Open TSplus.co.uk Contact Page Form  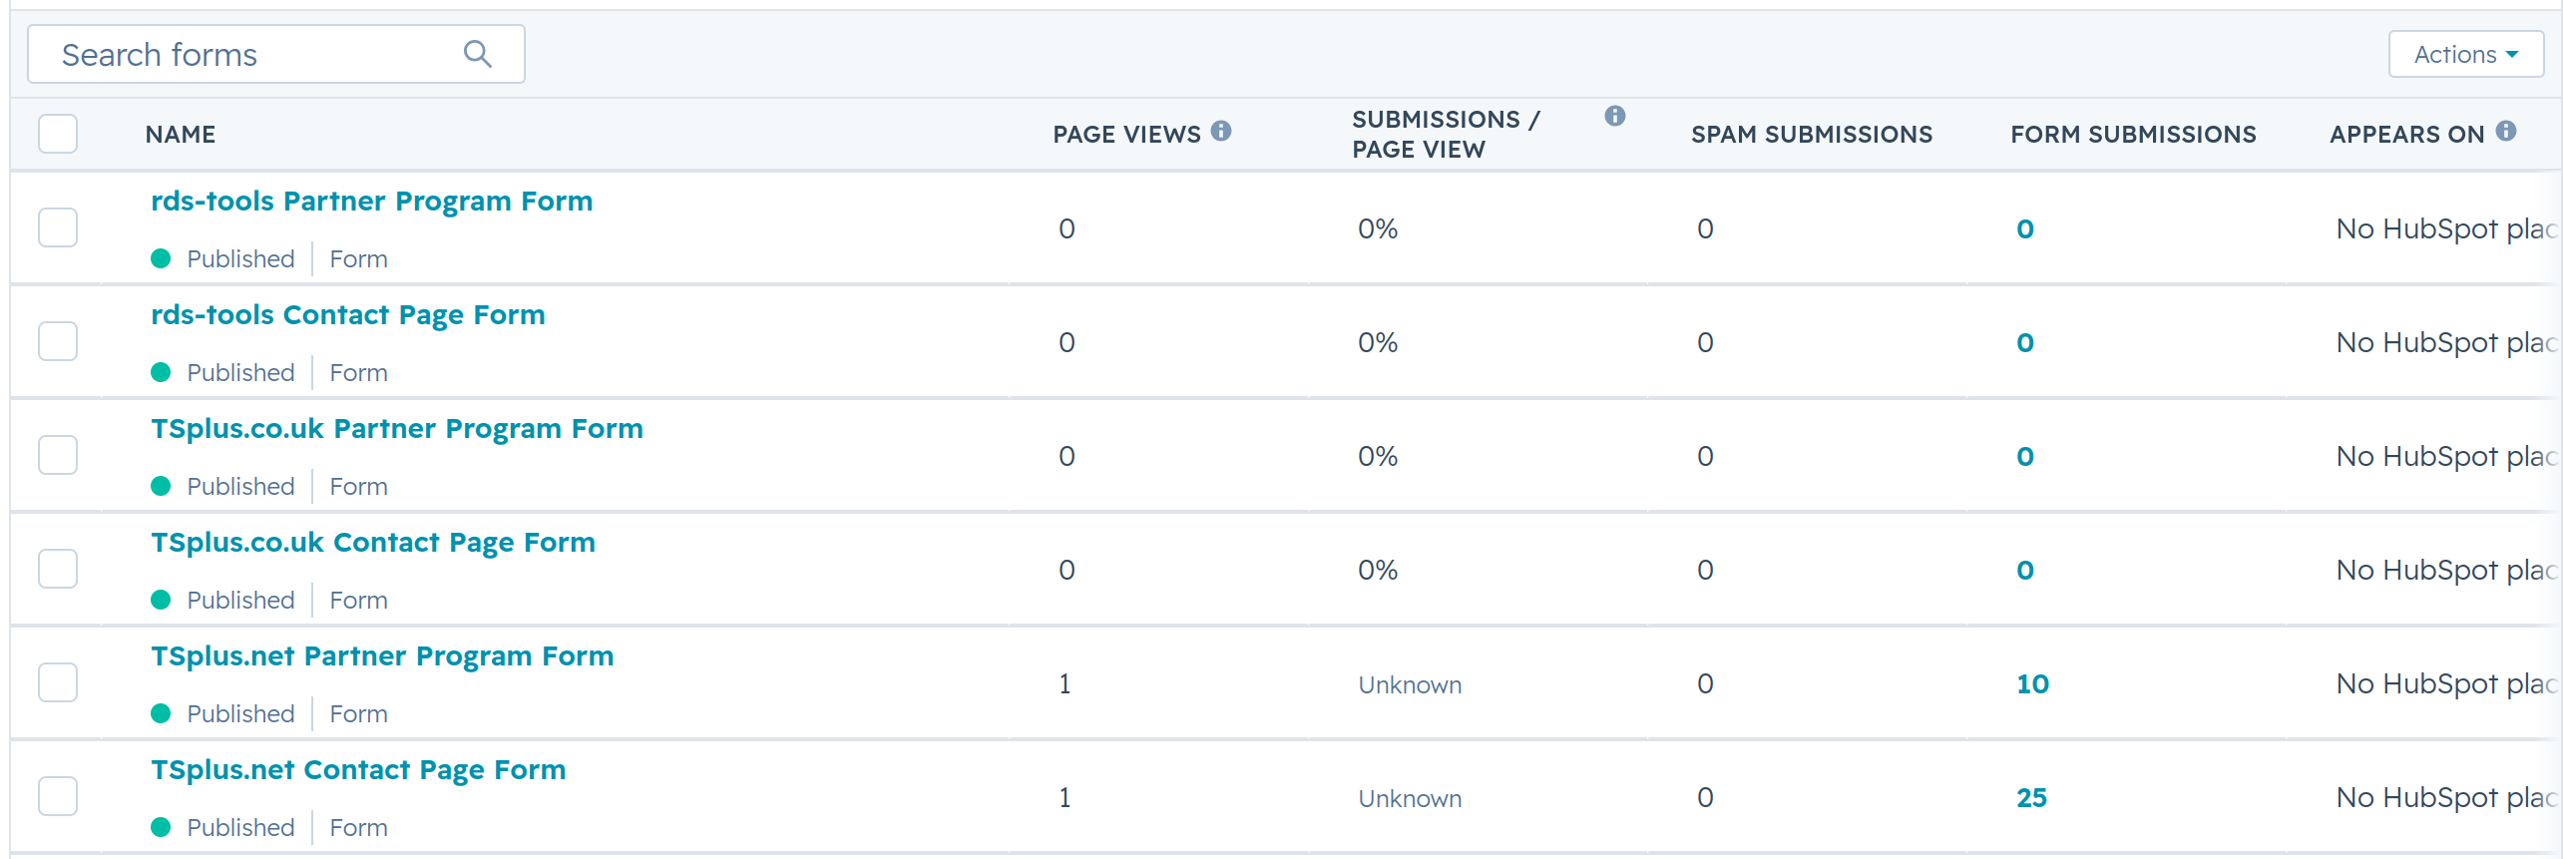[x=372, y=543]
